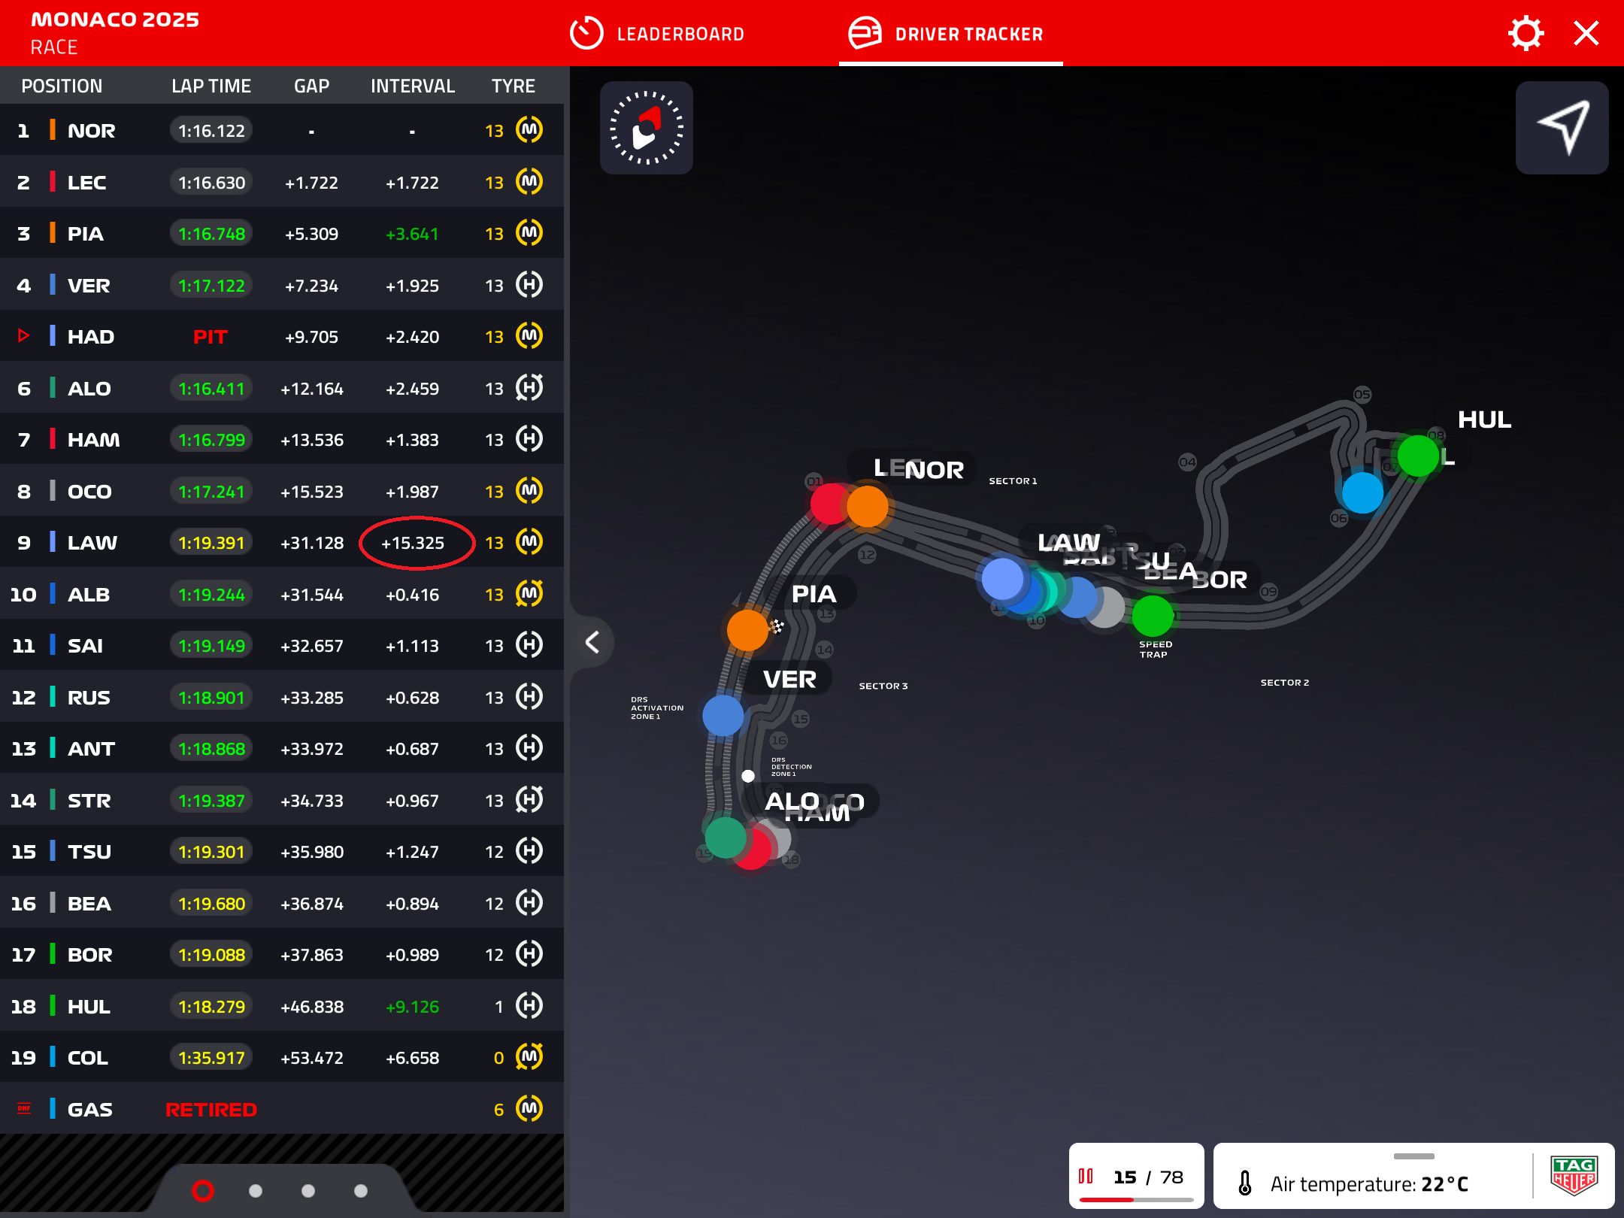Tap the VER driver label on map

point(789,680)
